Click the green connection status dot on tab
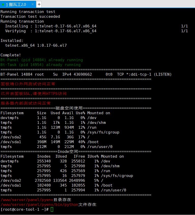195x215 pixels. (3, 5)
